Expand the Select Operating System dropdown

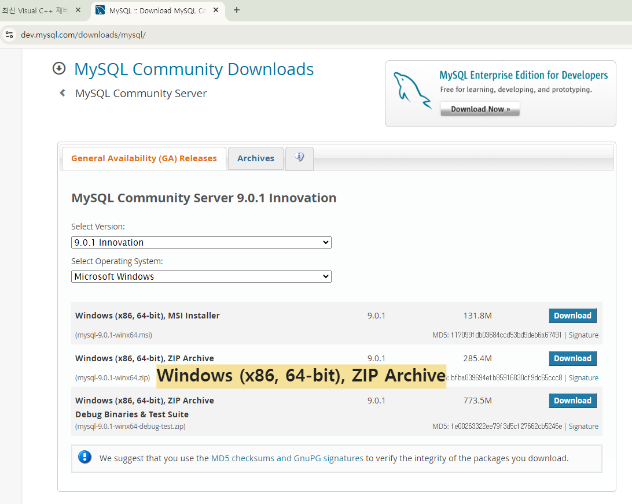click(x=201, y=276)
